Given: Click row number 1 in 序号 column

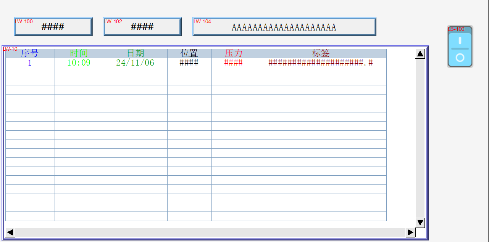Looking at the screenshot, I should click(x=30, y=63).
